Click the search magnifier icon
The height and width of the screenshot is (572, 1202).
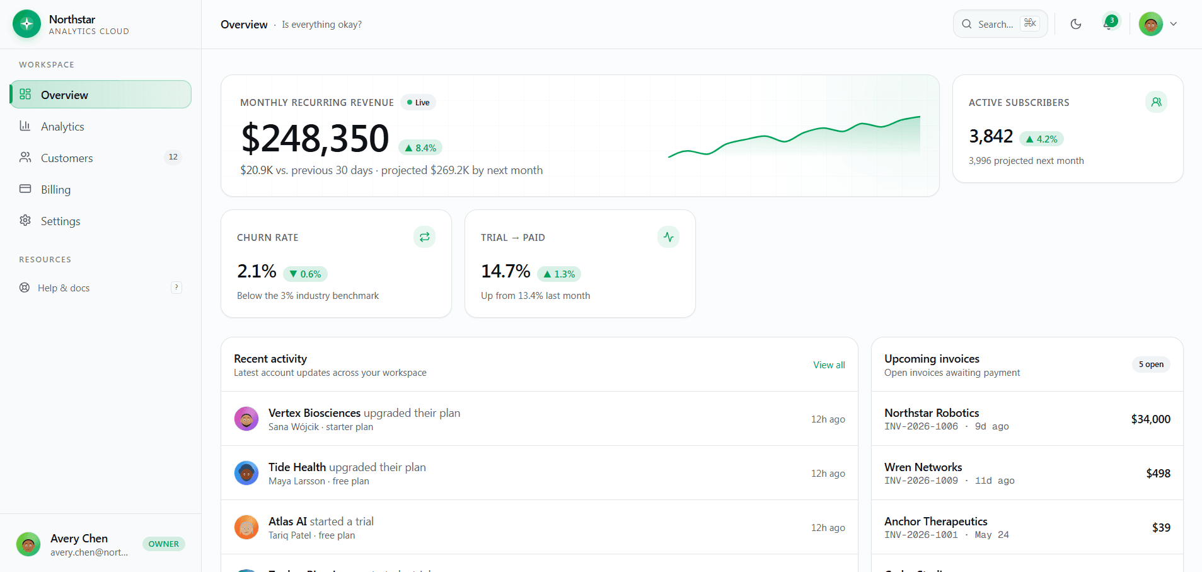[x=966, y=24]
